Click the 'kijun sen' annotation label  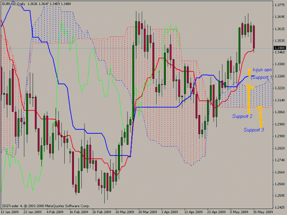click(262, 70)
